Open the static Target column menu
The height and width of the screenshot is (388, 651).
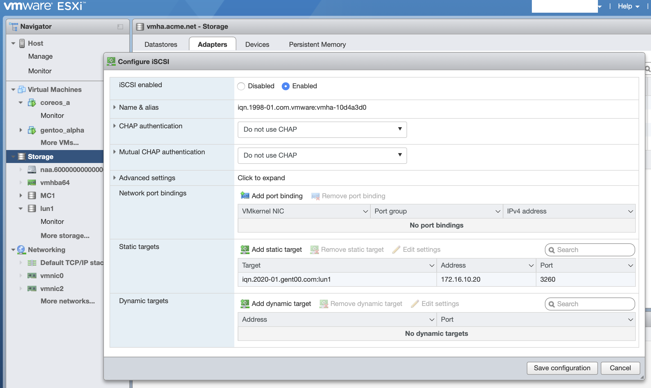[432, 266]
